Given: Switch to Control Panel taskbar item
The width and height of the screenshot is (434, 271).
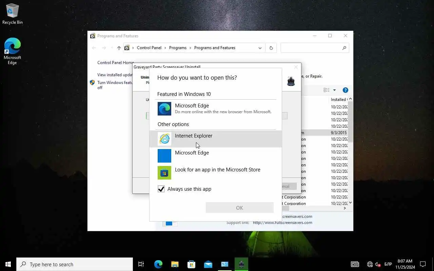Looking at the screenshot, I should click(224, 264).
